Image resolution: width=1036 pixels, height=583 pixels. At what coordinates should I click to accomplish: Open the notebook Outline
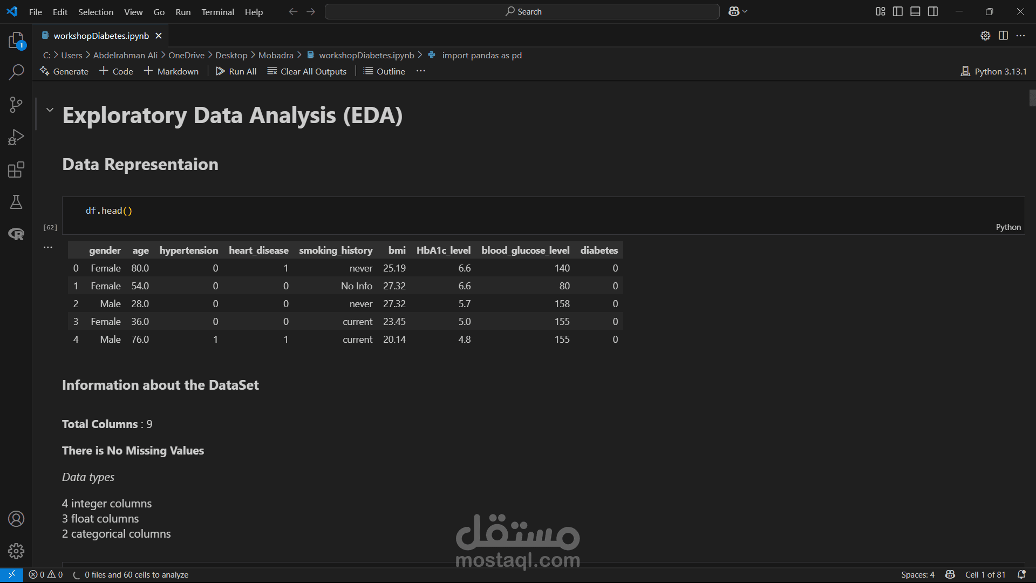click(x=384, y=71)
